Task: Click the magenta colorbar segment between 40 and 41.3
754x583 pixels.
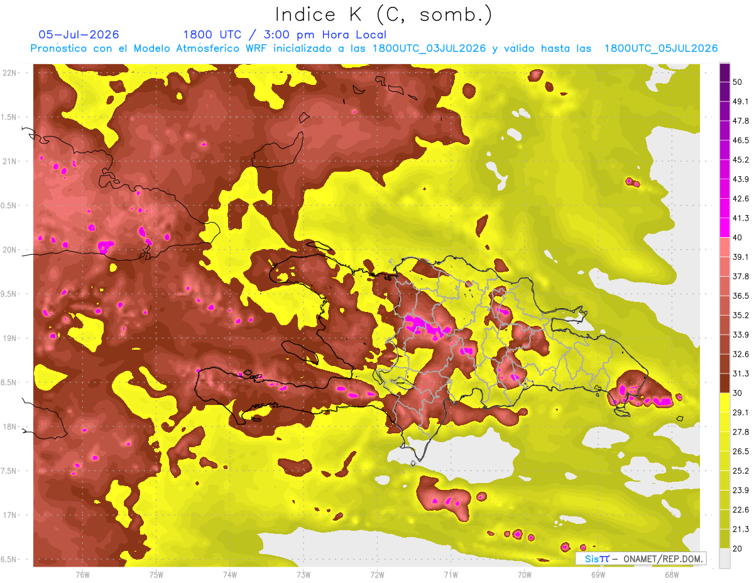Action: click(x=724, y=228)
